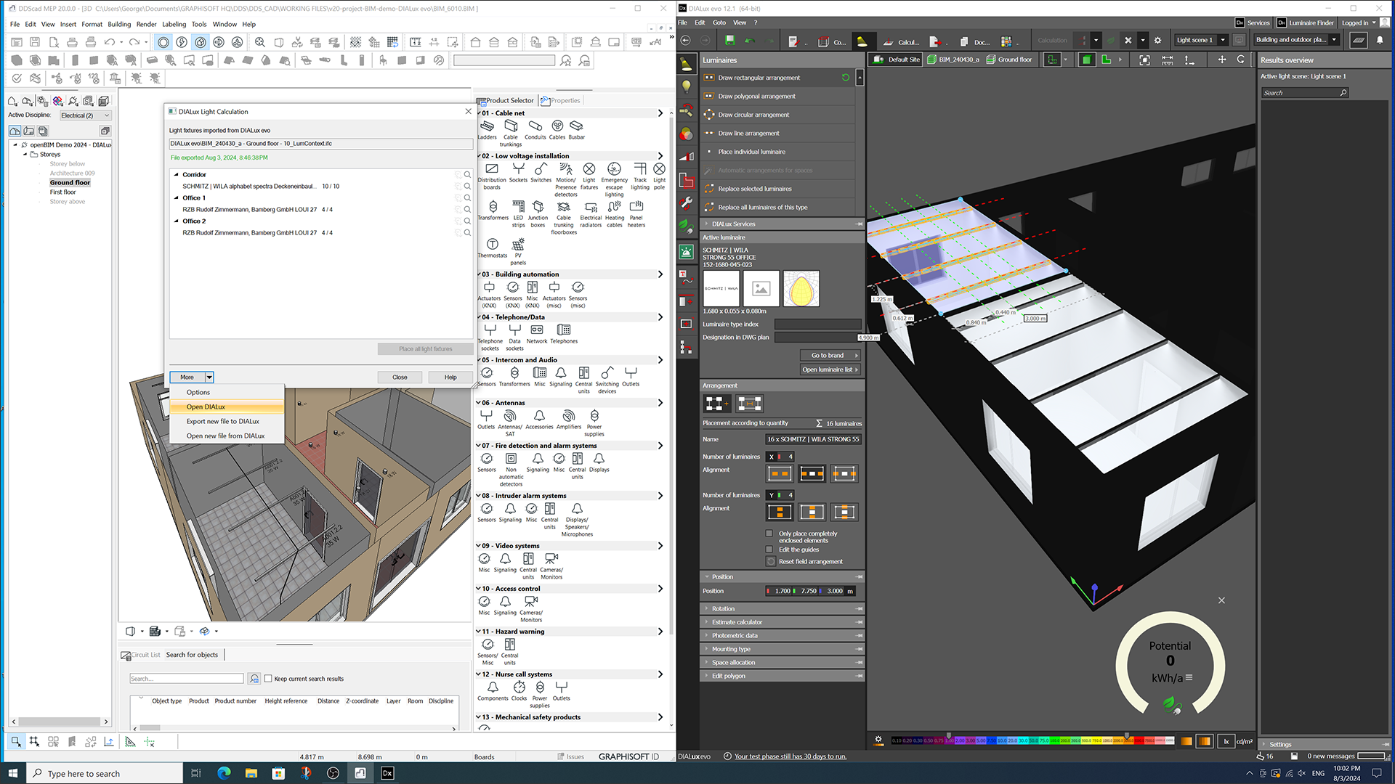Click the DIALux Results overview search field

pos(1305,93)
